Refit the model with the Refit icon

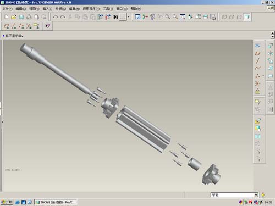pyautogui.click(x=183, y=17)
